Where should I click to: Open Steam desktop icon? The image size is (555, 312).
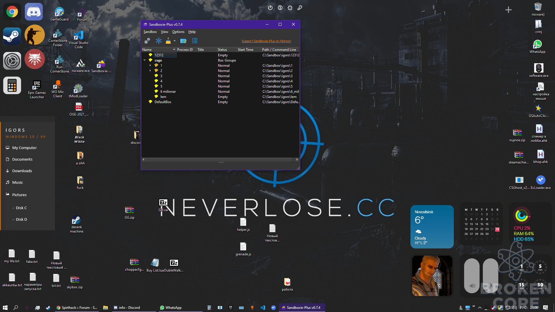[x=12, y=36]
